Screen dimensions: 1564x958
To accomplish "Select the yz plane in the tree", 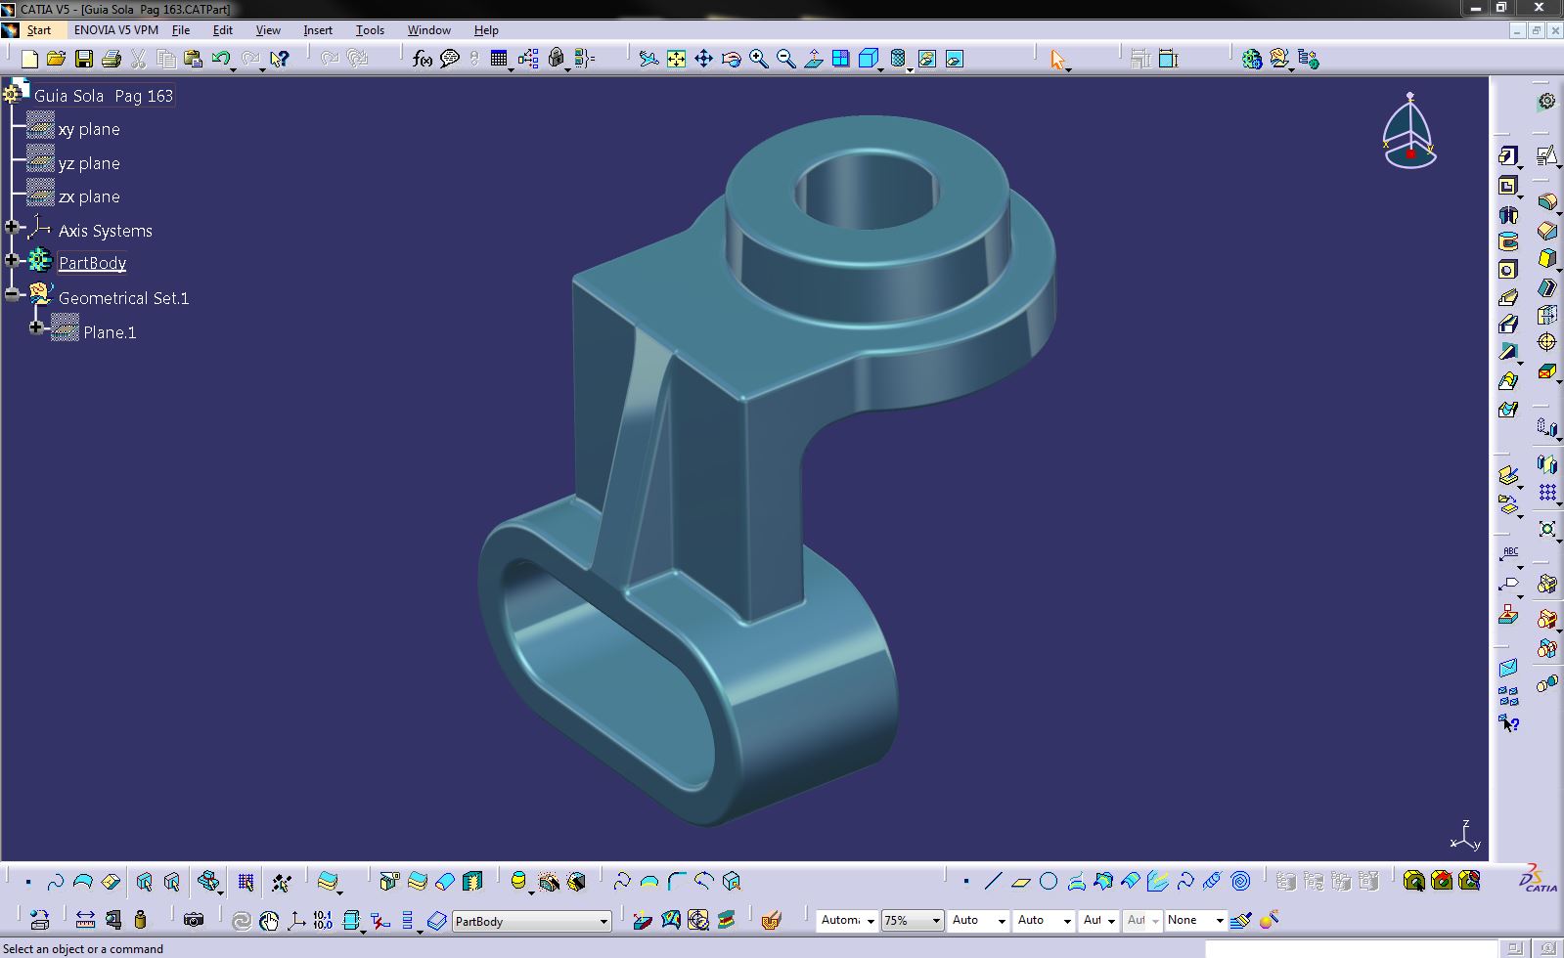I will [x=89, y=163].
